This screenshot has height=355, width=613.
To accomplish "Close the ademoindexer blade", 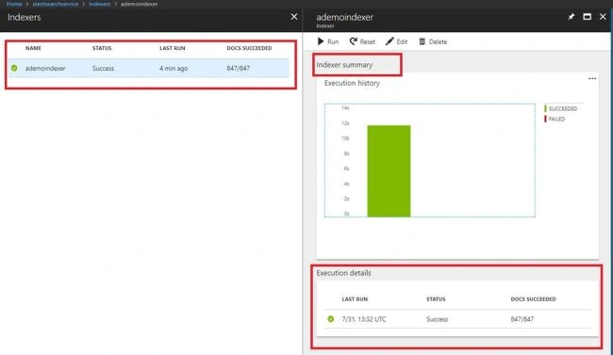I will [603, 17].
